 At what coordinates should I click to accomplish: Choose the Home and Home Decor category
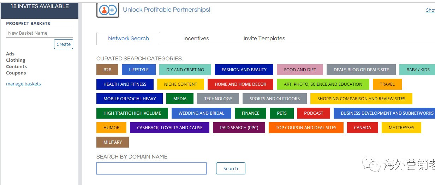[x=240, y=84]
